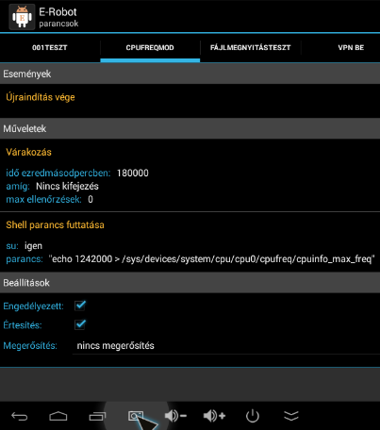This screenshot has width=380, height=430.
Task: Tap the Android home navigation icon
Action: [x=58, y=416]
